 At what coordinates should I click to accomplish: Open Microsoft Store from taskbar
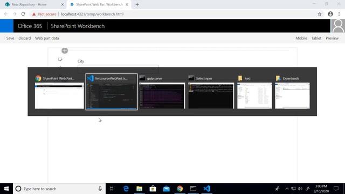[153, 189]
